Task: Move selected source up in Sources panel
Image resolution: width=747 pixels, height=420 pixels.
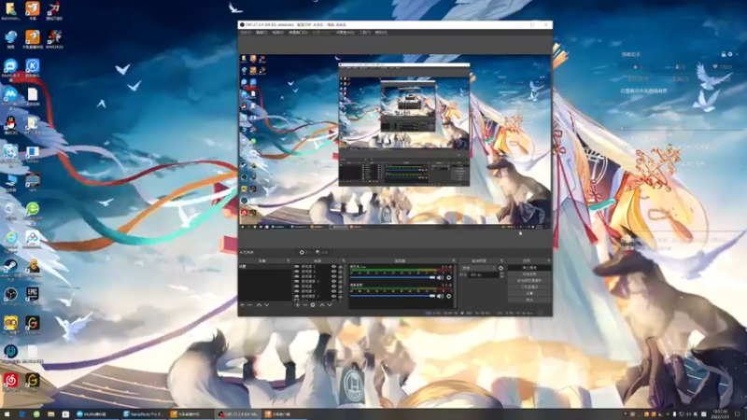Action: coord(322,305)
